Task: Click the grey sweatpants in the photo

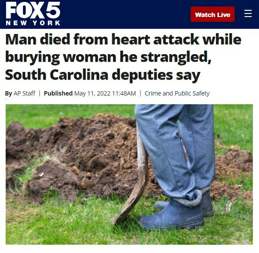Action: (175, 149)
